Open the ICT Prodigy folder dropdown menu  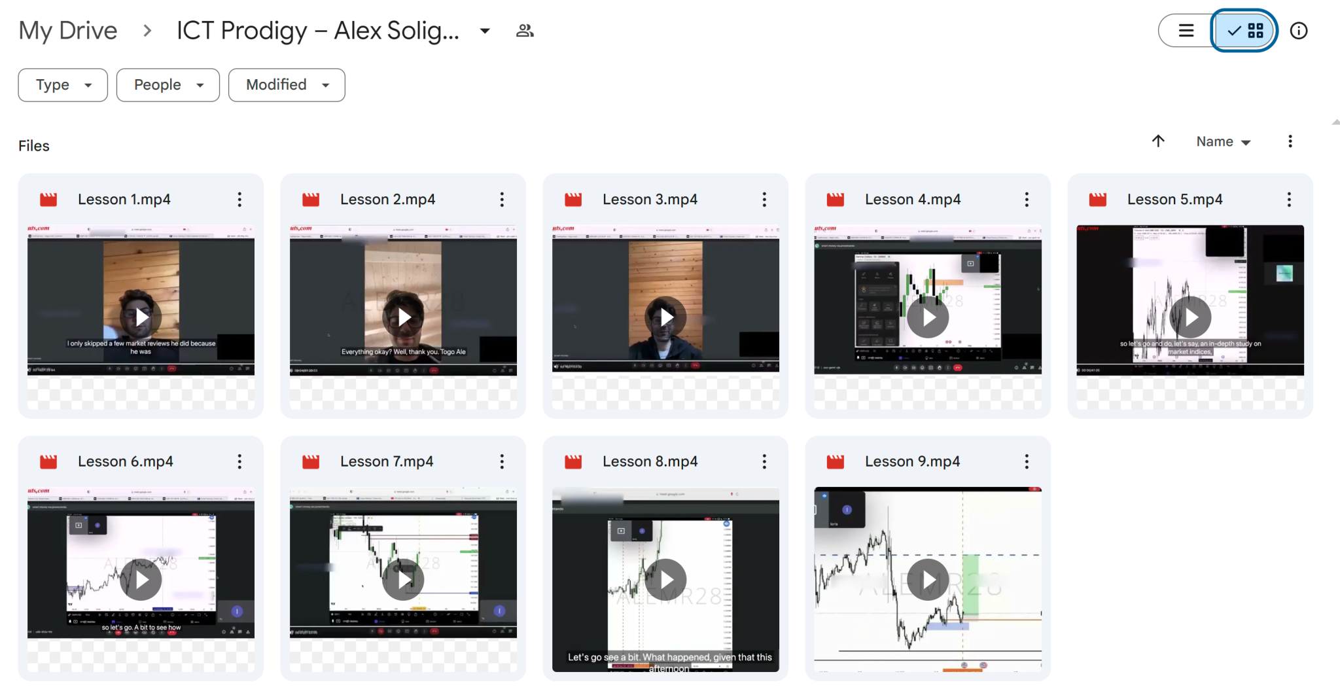coord(485,31)
